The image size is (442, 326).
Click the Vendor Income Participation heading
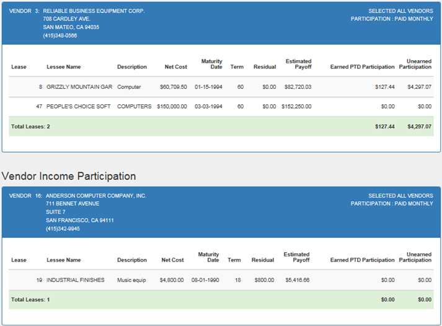69,176
